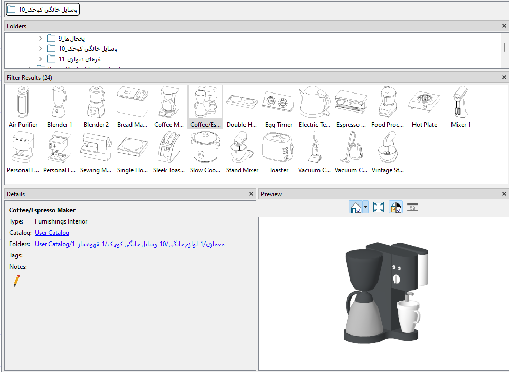509x372 pixels.
Task: Select the Toaster library item
Action: [x=278, y=147]
